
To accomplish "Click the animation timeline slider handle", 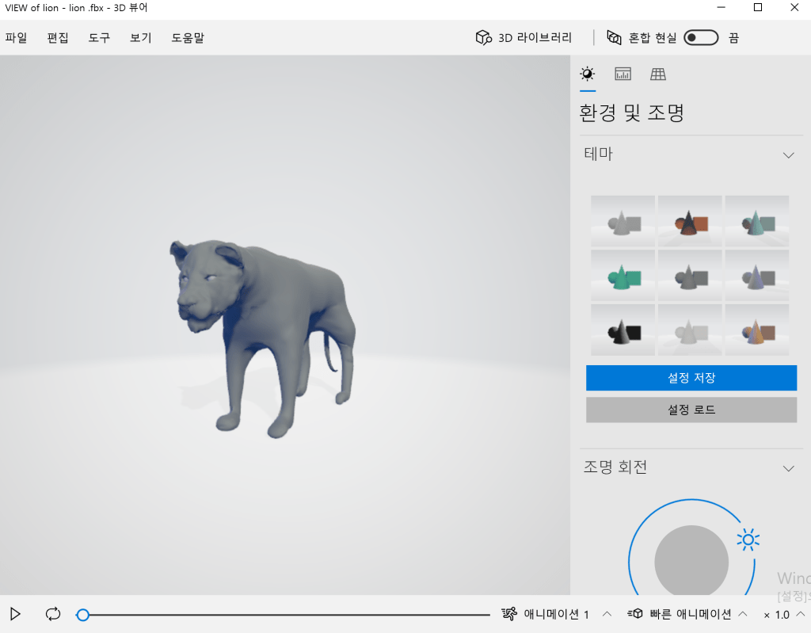I will 82,615.
